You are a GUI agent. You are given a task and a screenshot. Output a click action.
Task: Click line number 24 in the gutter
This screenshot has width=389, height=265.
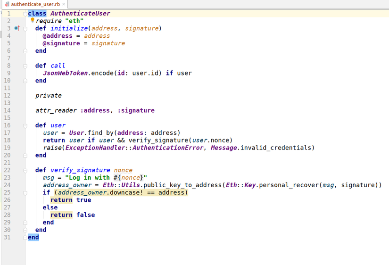click(x=7, y=185)
